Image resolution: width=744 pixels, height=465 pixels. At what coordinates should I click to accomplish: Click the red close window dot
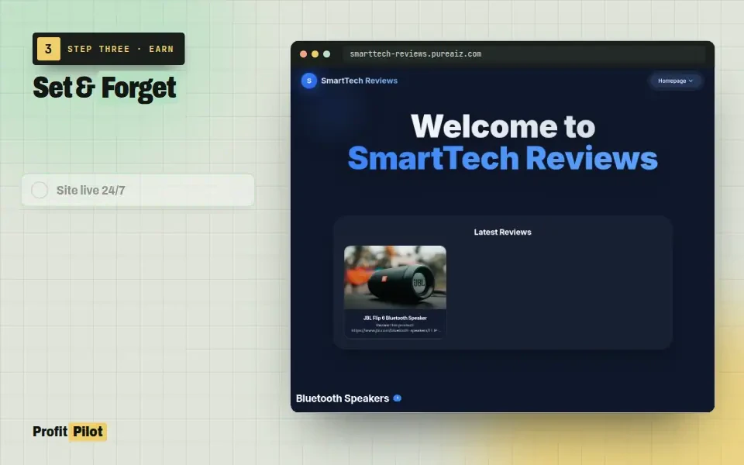tap(303, 54)
